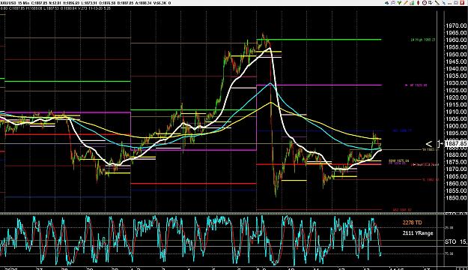This screenshot has width=468, height=270.
Task: Close the chart with the red X
Action: coord(462,3)
